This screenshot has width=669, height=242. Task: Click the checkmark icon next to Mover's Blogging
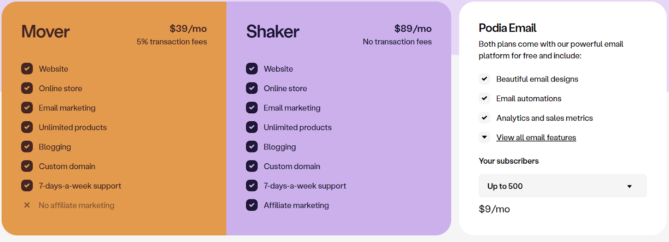[x=27, y=147]
